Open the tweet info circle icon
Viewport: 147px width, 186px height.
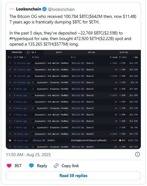point(137,154)
